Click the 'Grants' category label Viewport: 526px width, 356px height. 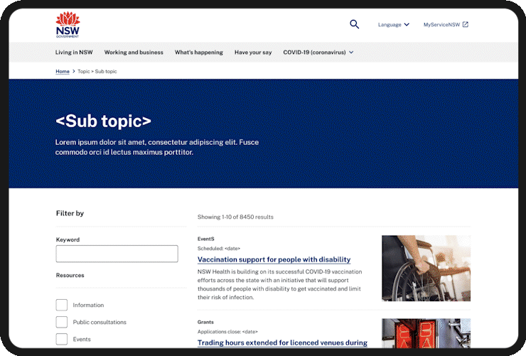(205, 322)
